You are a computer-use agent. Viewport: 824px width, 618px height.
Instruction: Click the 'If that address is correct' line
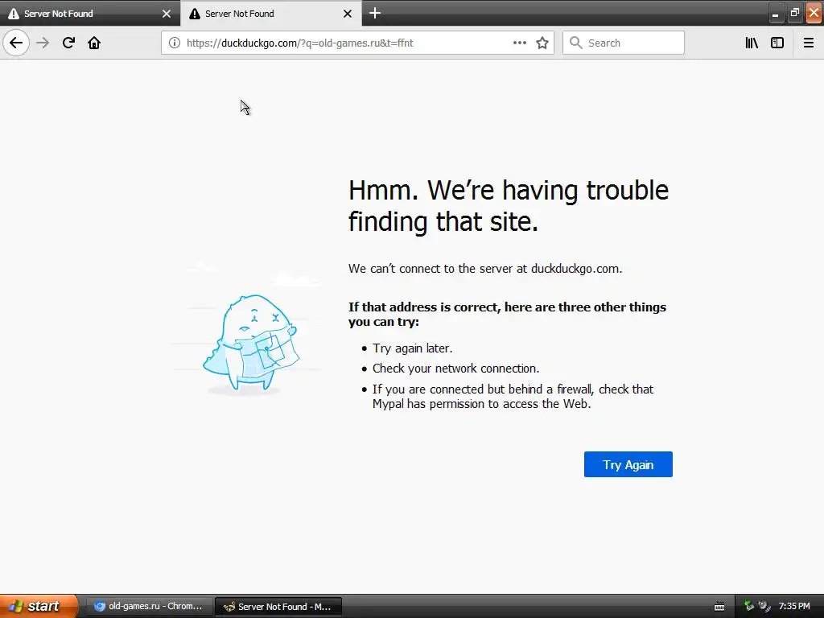click(x=507, y=315)
